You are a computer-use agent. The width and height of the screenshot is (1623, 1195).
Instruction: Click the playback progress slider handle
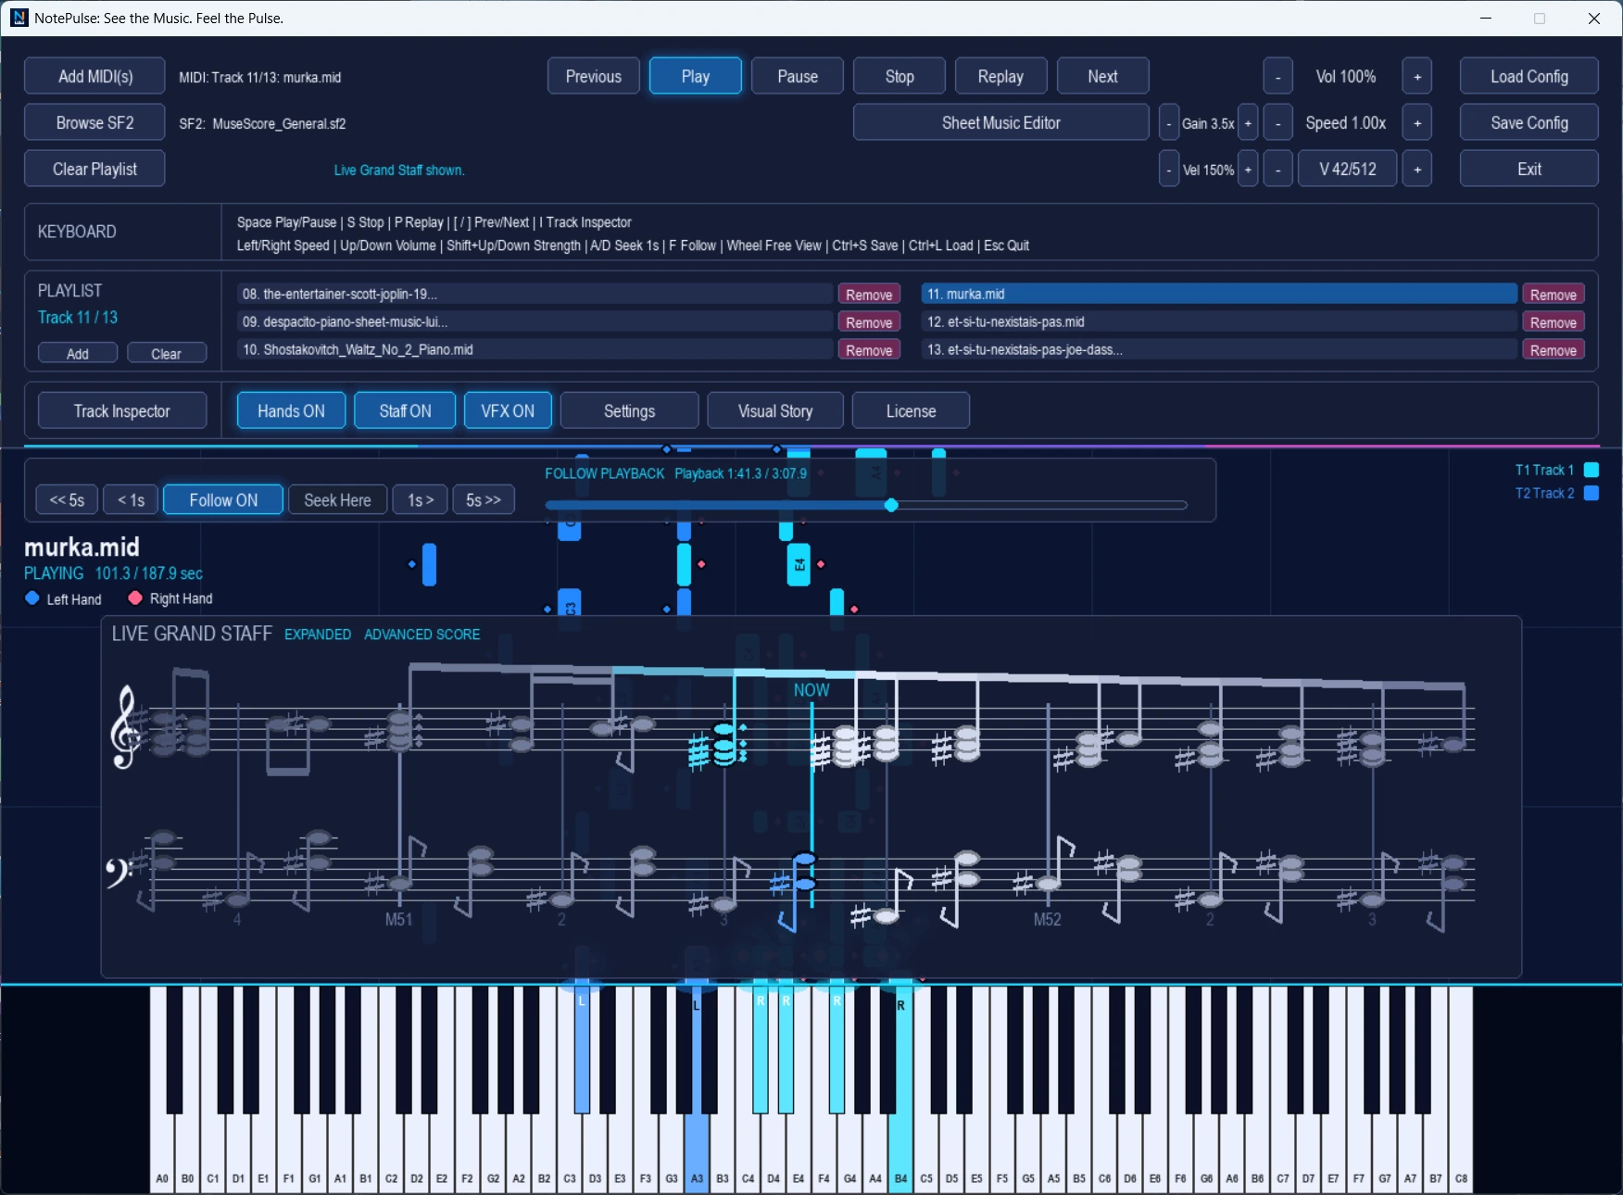click(x=891, y=505)
